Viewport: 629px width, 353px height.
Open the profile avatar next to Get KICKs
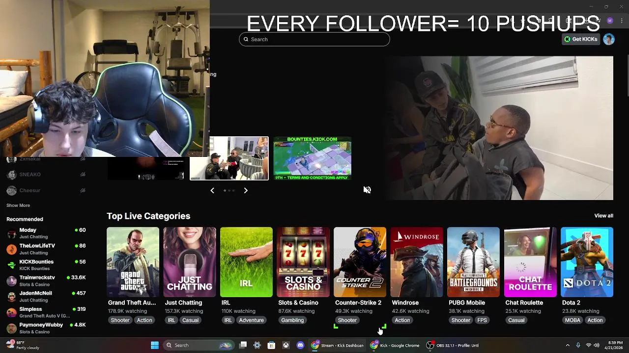609,39
